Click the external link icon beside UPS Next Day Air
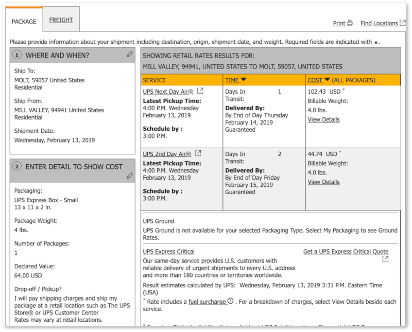The width and height of the screenshot is (412, 332). tap(200, 91)
